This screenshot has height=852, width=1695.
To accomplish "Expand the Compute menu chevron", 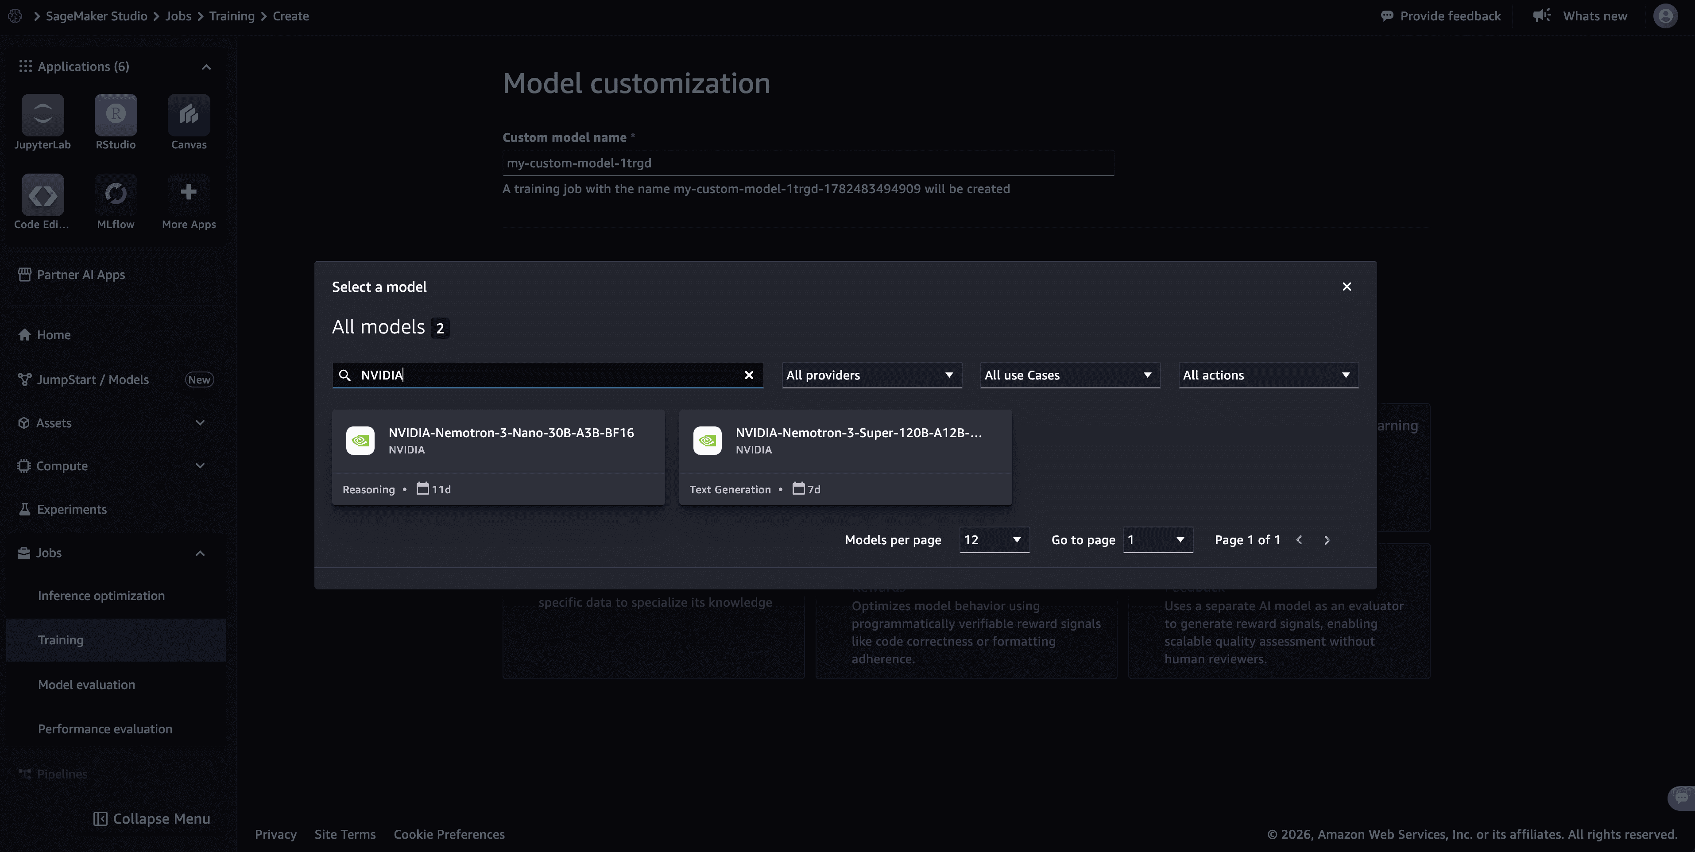I will 200,466.
